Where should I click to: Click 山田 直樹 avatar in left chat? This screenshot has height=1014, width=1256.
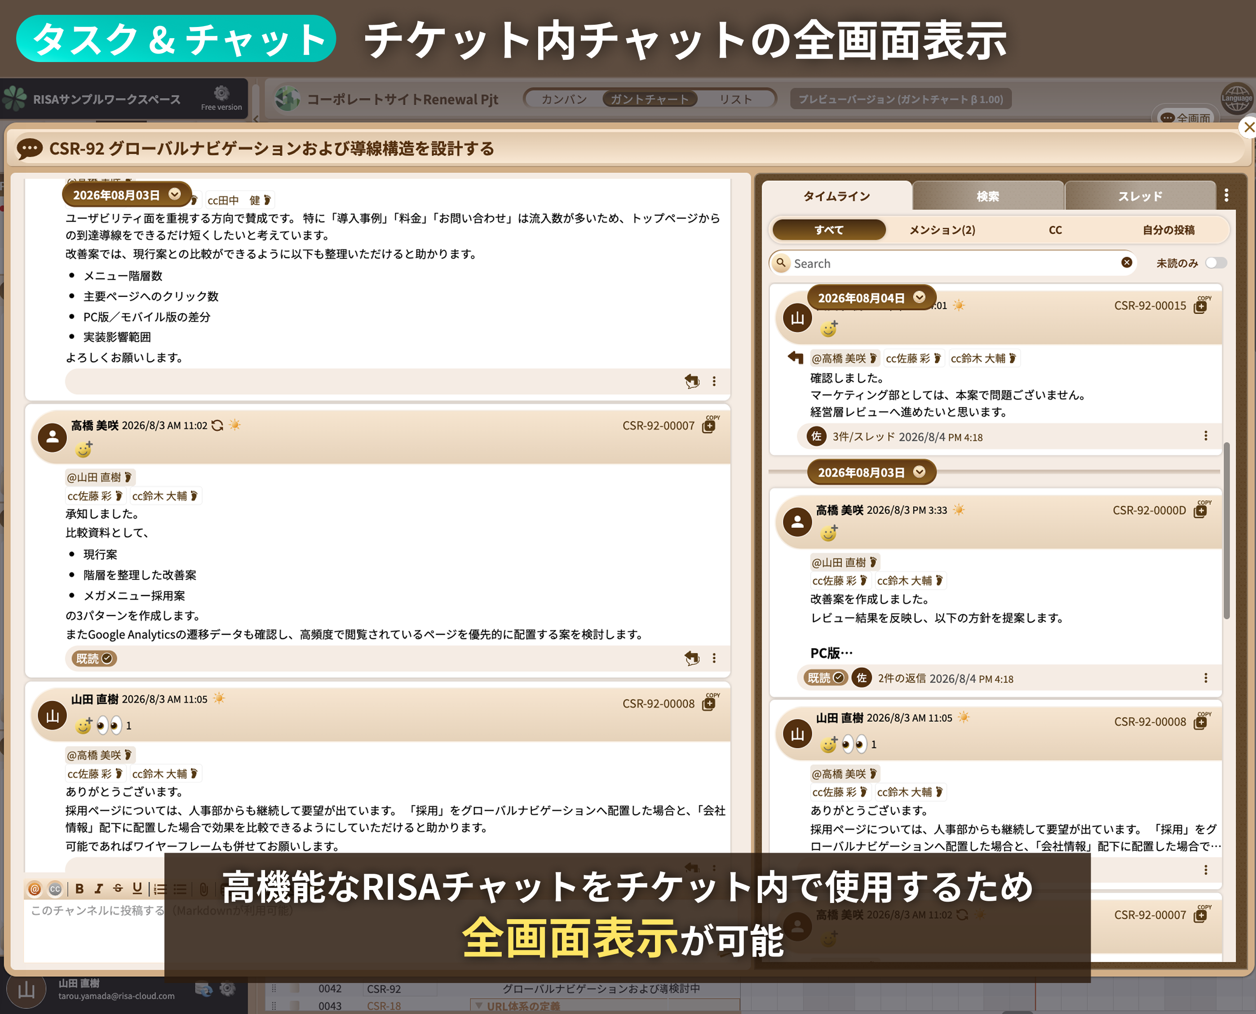point(53,716)
